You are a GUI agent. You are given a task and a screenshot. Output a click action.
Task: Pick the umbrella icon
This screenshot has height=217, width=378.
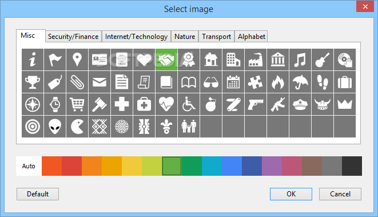point(300,82)
